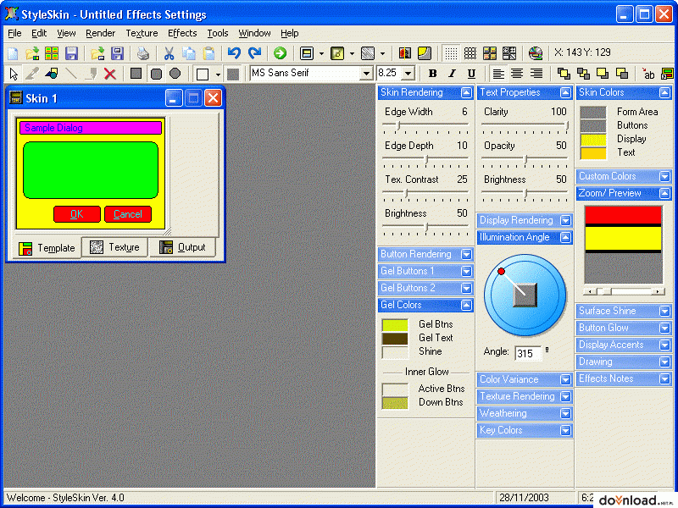Screen dimensions: 678x508
Task: Expand the Gel Buttons 1 panel
Action: point(466,271)
